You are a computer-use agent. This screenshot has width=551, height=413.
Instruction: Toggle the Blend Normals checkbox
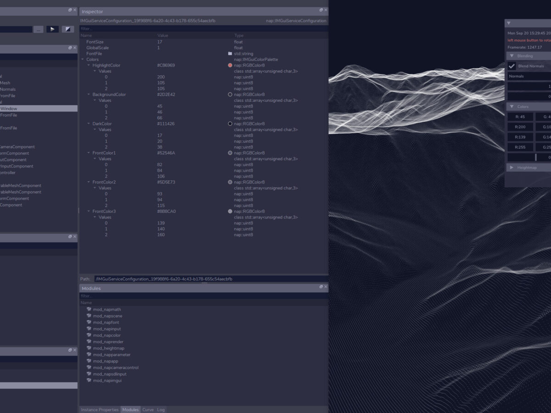[512, 66]
